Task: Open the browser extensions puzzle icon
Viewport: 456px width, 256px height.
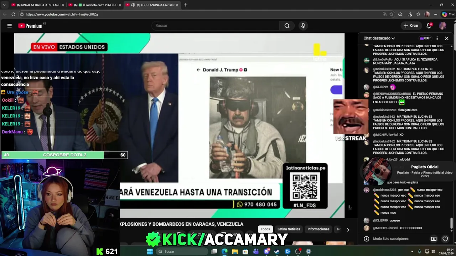Action: coord(400,14)
